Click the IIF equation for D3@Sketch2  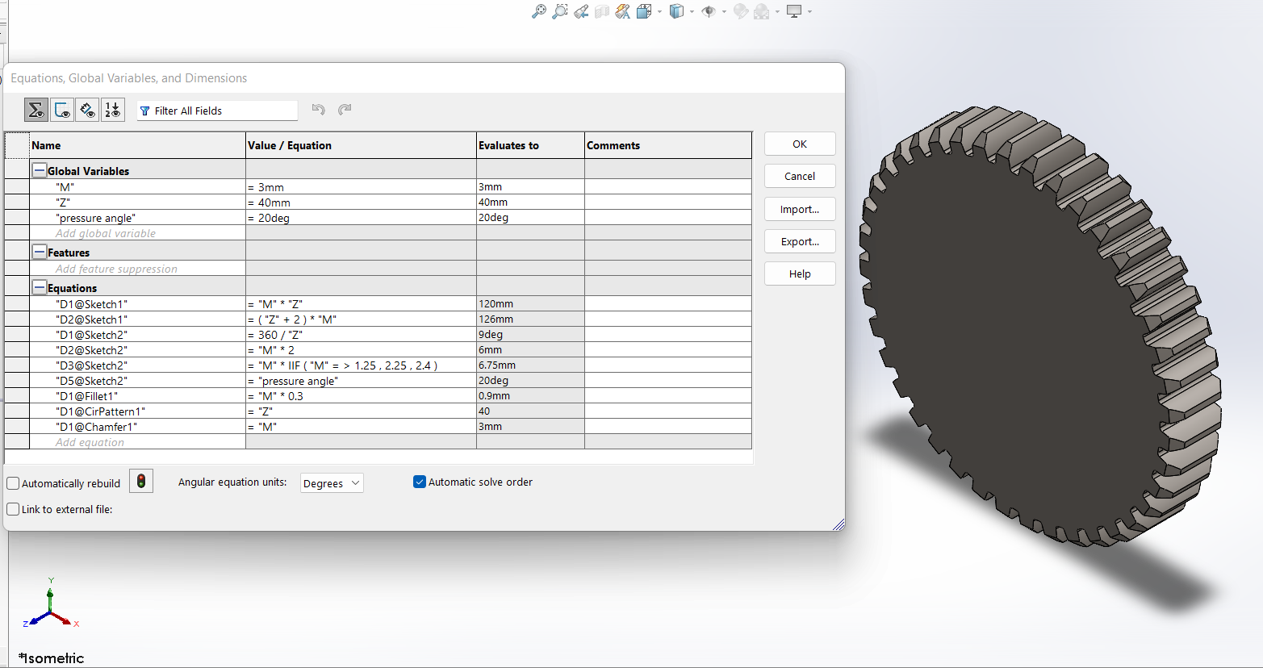361,365
